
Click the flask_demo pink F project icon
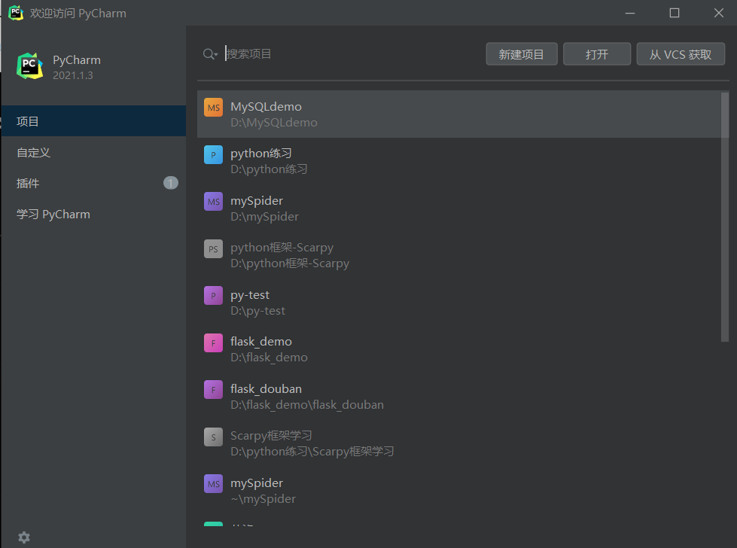pyautogui.click(x=213, y=342)
